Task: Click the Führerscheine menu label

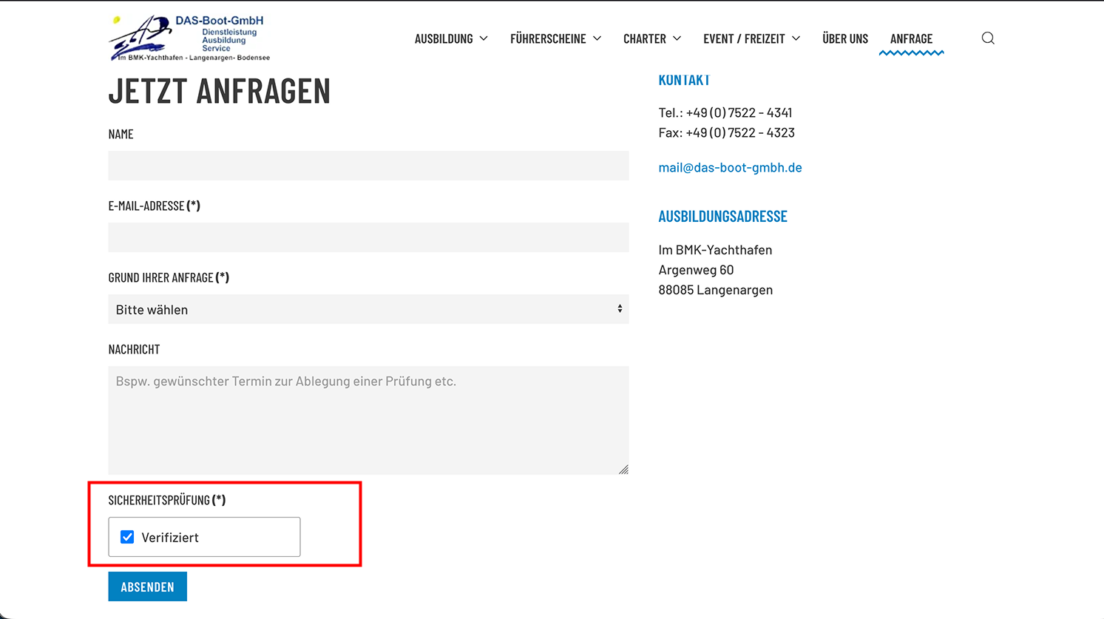Action: [x=547, y=38]
